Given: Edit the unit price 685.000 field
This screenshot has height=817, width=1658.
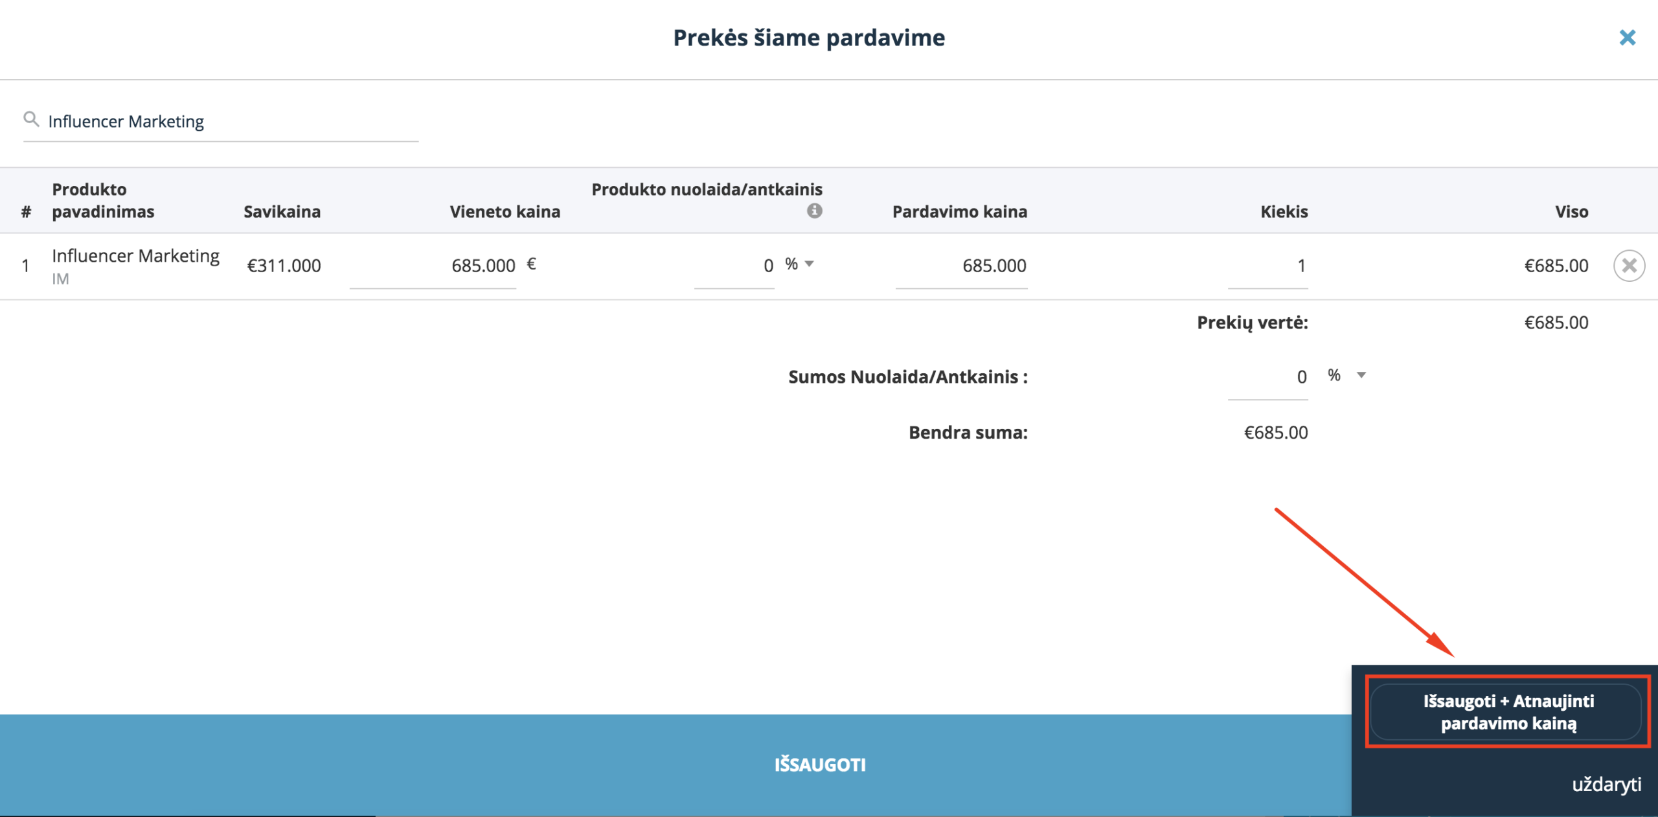Looking at the screenshot, I should [x=433, y=266].
